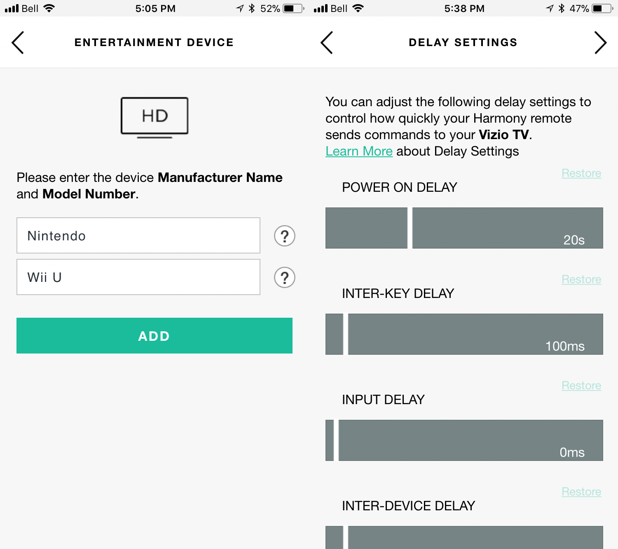The image size is (618, 549).
Task: Tap left screen Bluetooth status icon
Action: tap(252, 8)
